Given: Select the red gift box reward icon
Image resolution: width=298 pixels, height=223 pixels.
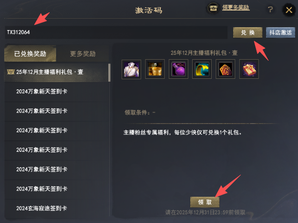Looking at the screenshot, I should click(249, 69).
